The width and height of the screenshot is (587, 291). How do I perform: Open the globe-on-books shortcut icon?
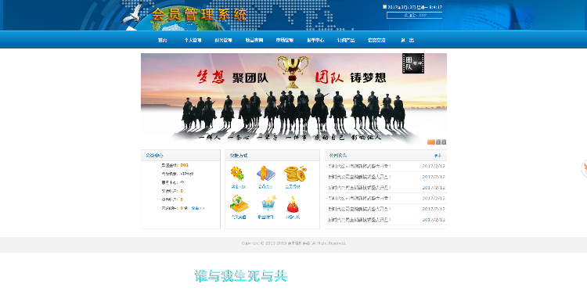(x=239, y=204)
